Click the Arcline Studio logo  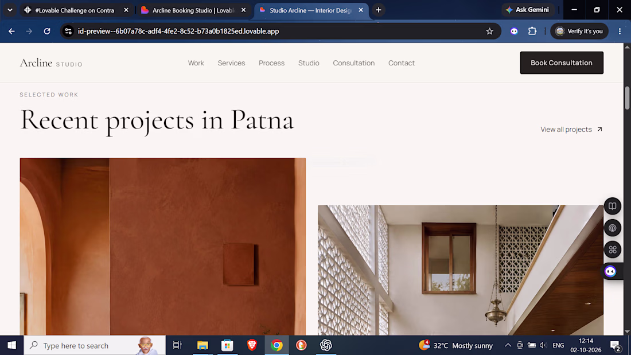click(51, 63)
